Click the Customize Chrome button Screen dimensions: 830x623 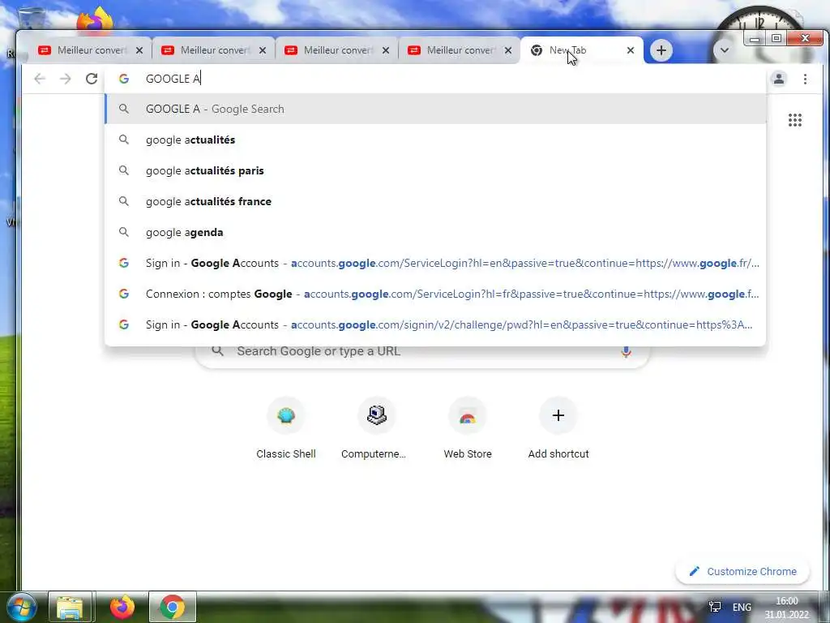coord(742,572)
